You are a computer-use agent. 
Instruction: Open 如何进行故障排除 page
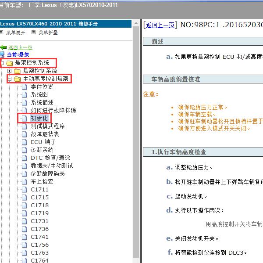pyautogui.click(x=53, y=110)
